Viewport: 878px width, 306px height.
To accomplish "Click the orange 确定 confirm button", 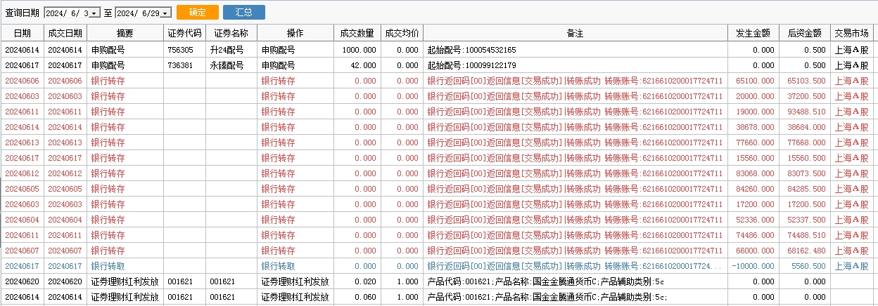I will pyautogui.click(x=198, y=13).
